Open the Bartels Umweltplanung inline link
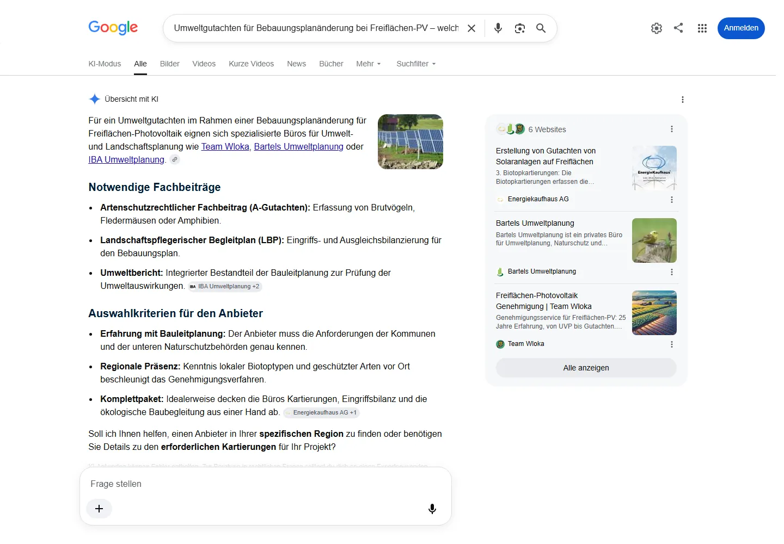This screenshot has height=544, width=784. (299, 146)
